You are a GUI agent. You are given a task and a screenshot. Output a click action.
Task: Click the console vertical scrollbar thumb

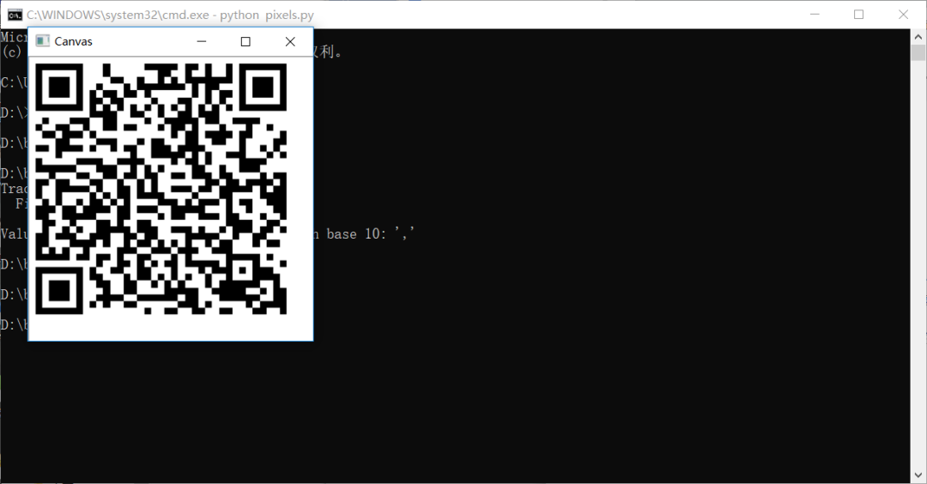(x=918, y=52)
